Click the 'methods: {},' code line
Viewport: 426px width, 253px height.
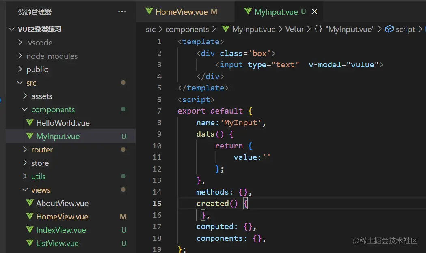point(224,192)
